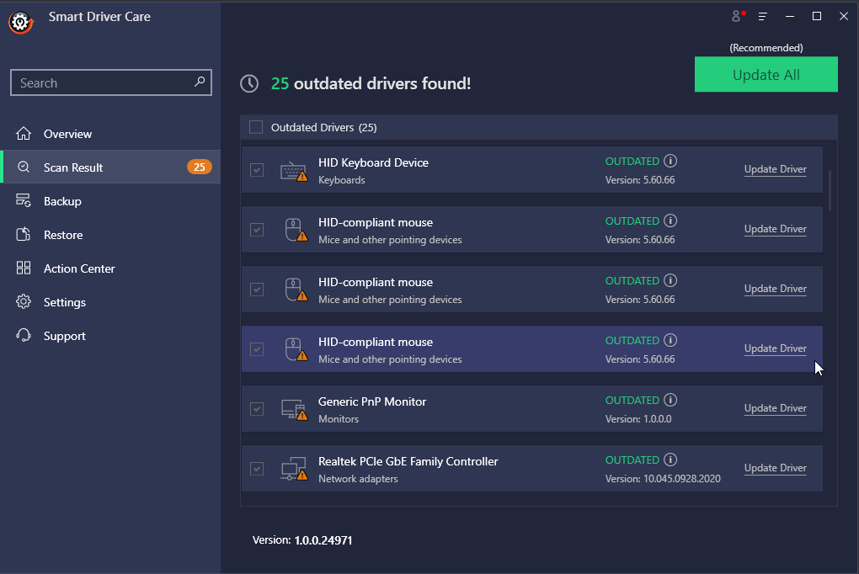This screenshot has height=574, width=859.
Task: Open the Support page
Action: (x=110, y=336)
